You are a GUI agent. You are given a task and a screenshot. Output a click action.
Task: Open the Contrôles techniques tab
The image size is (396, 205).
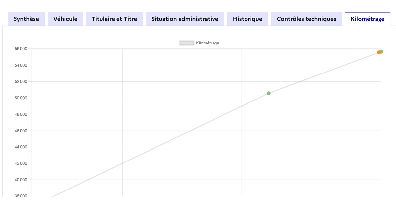[x=306, y=19]
